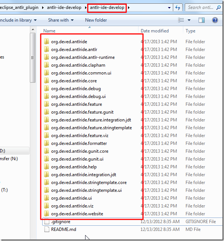Select the org.deved.antlride.viz folder name
Screen dimensions: 224x241
point(72,206)
